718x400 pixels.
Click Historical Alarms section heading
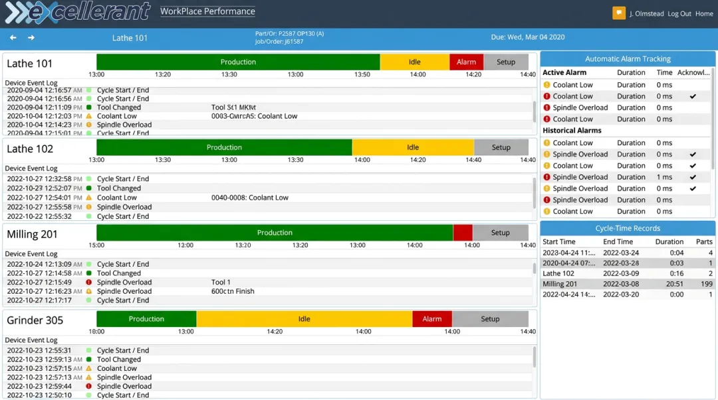[x=572, y=130]
